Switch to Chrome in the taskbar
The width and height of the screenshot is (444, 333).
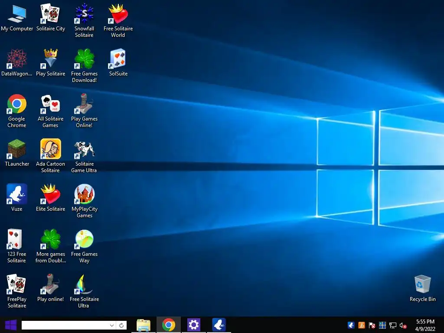click(x=169, y=325)
